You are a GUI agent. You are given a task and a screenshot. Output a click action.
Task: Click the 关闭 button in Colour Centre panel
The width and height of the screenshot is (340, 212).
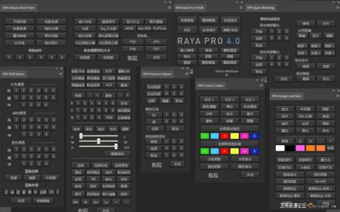click(250, 175)
